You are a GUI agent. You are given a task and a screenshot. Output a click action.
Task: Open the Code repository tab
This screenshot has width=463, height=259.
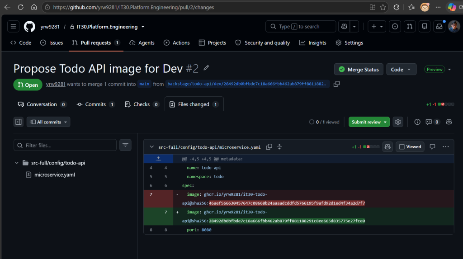[x=21, y=43]
